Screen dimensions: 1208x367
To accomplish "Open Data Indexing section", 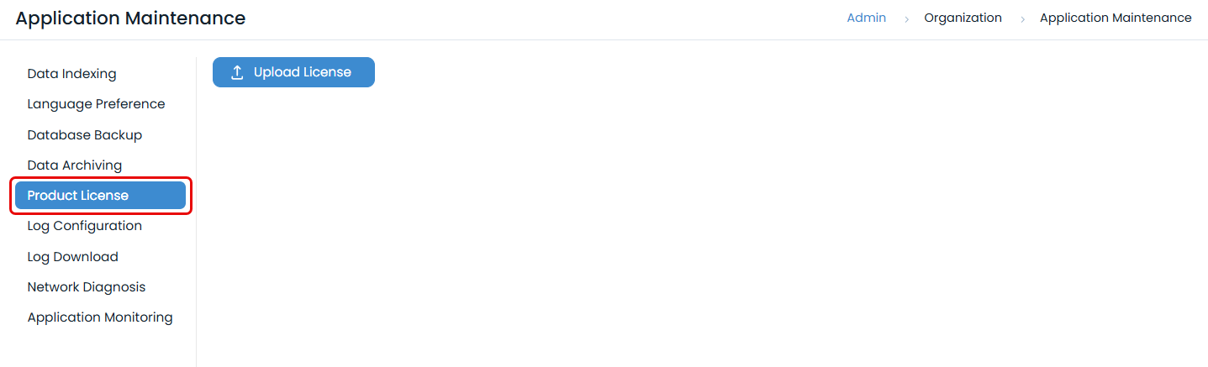I will coord(71,74).
